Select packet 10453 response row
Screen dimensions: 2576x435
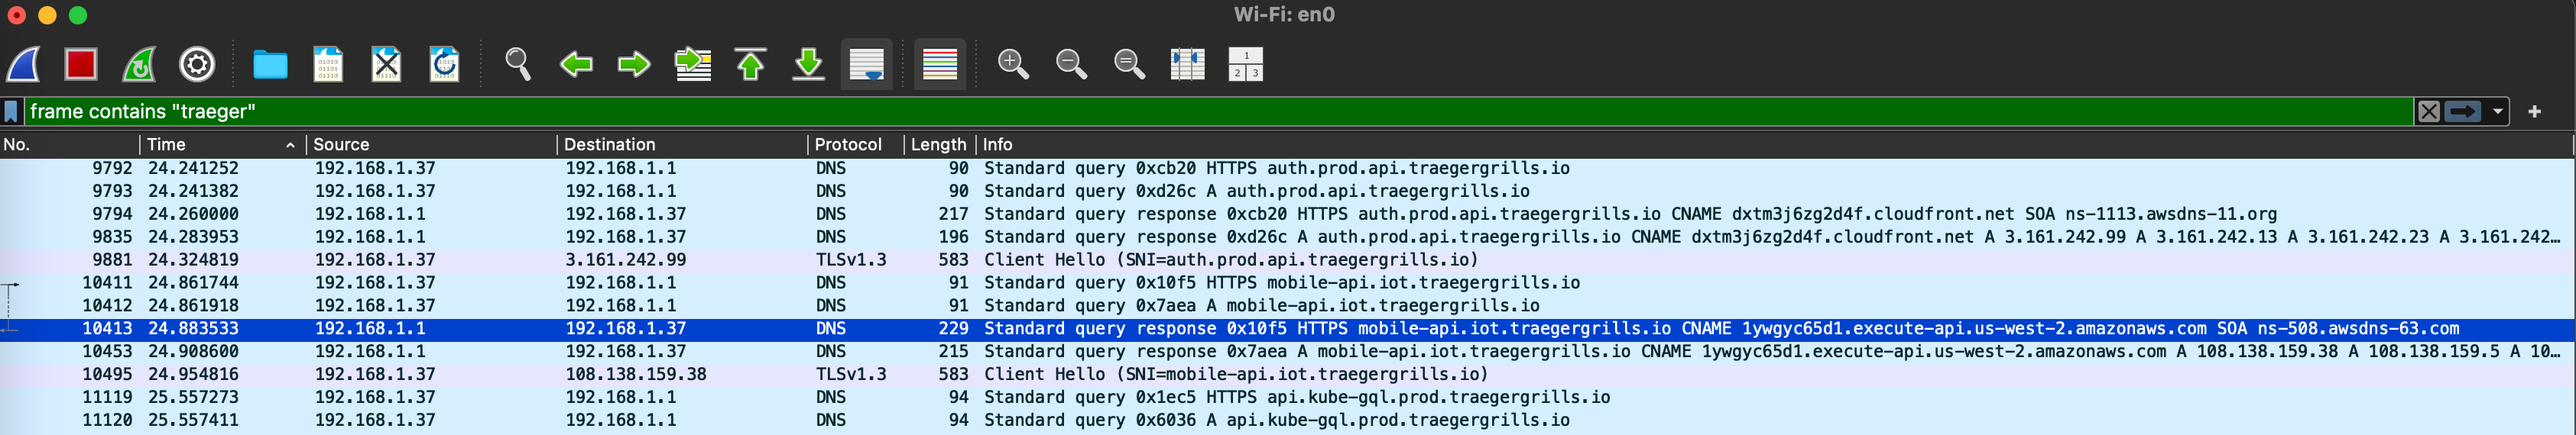click(1288, 352)
